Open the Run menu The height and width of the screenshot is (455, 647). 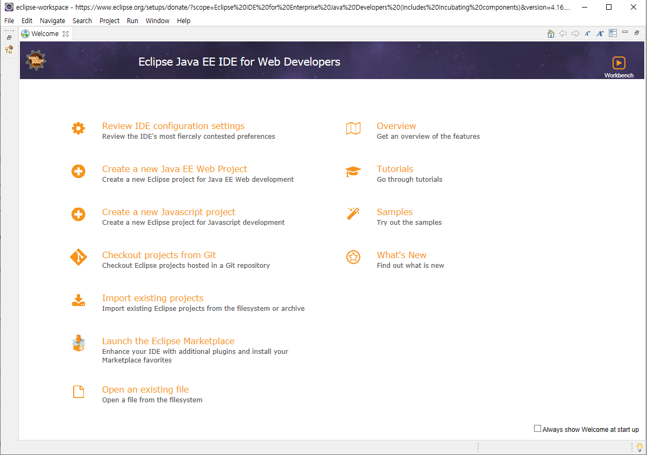click(x=132, y=20)
